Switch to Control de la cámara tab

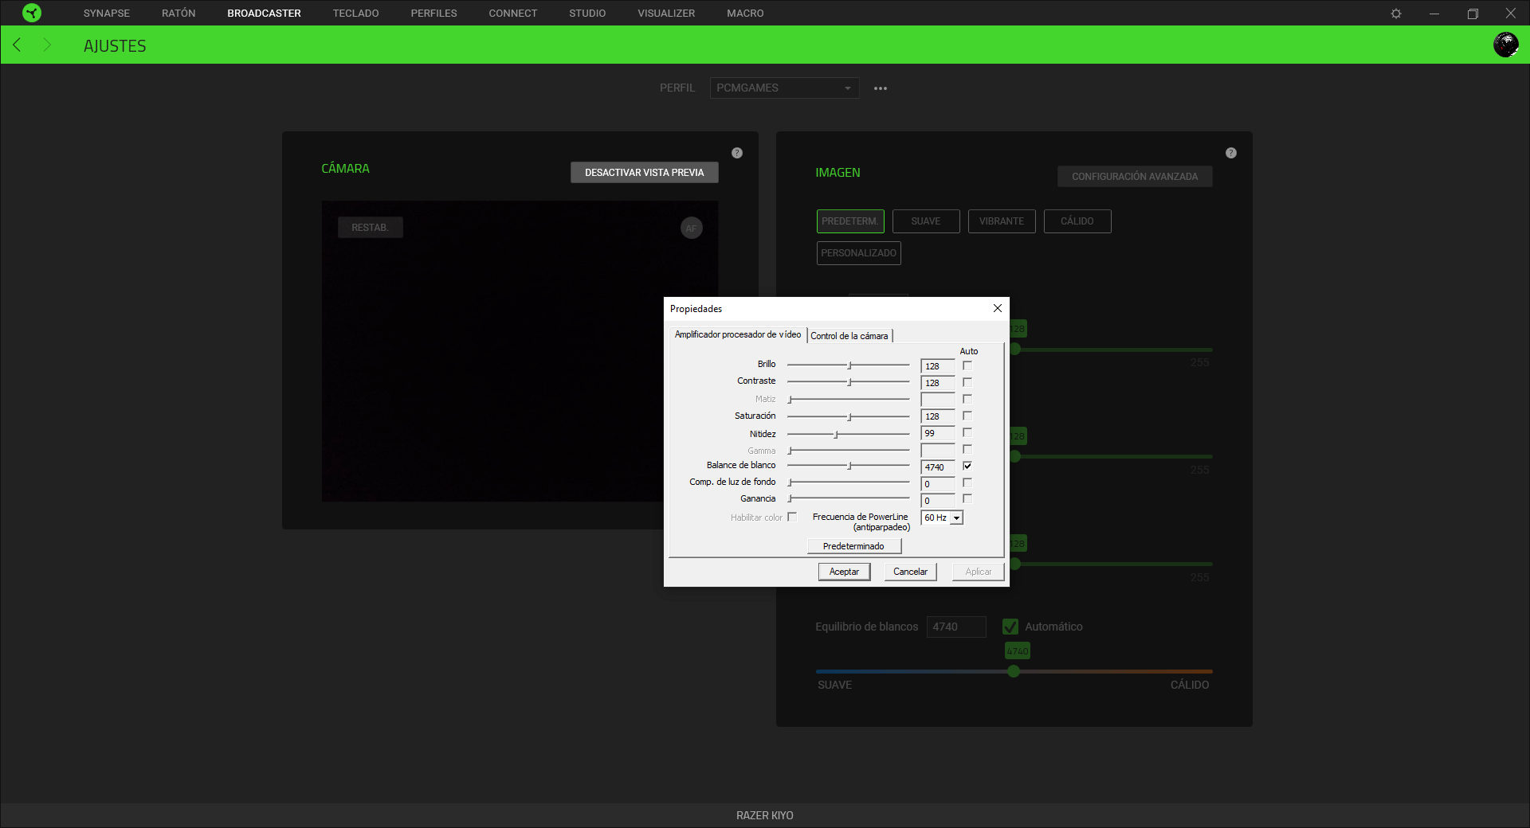pyautogui.click(x=849, y=336)
